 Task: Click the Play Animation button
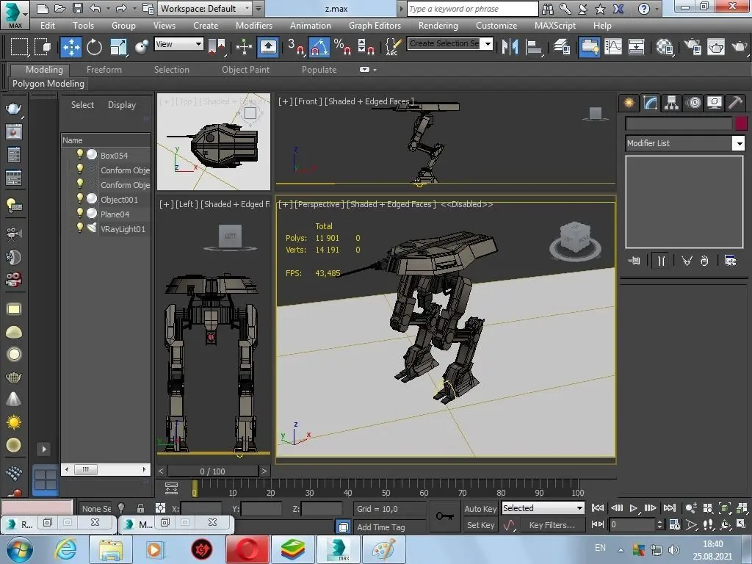coord(634,508)
